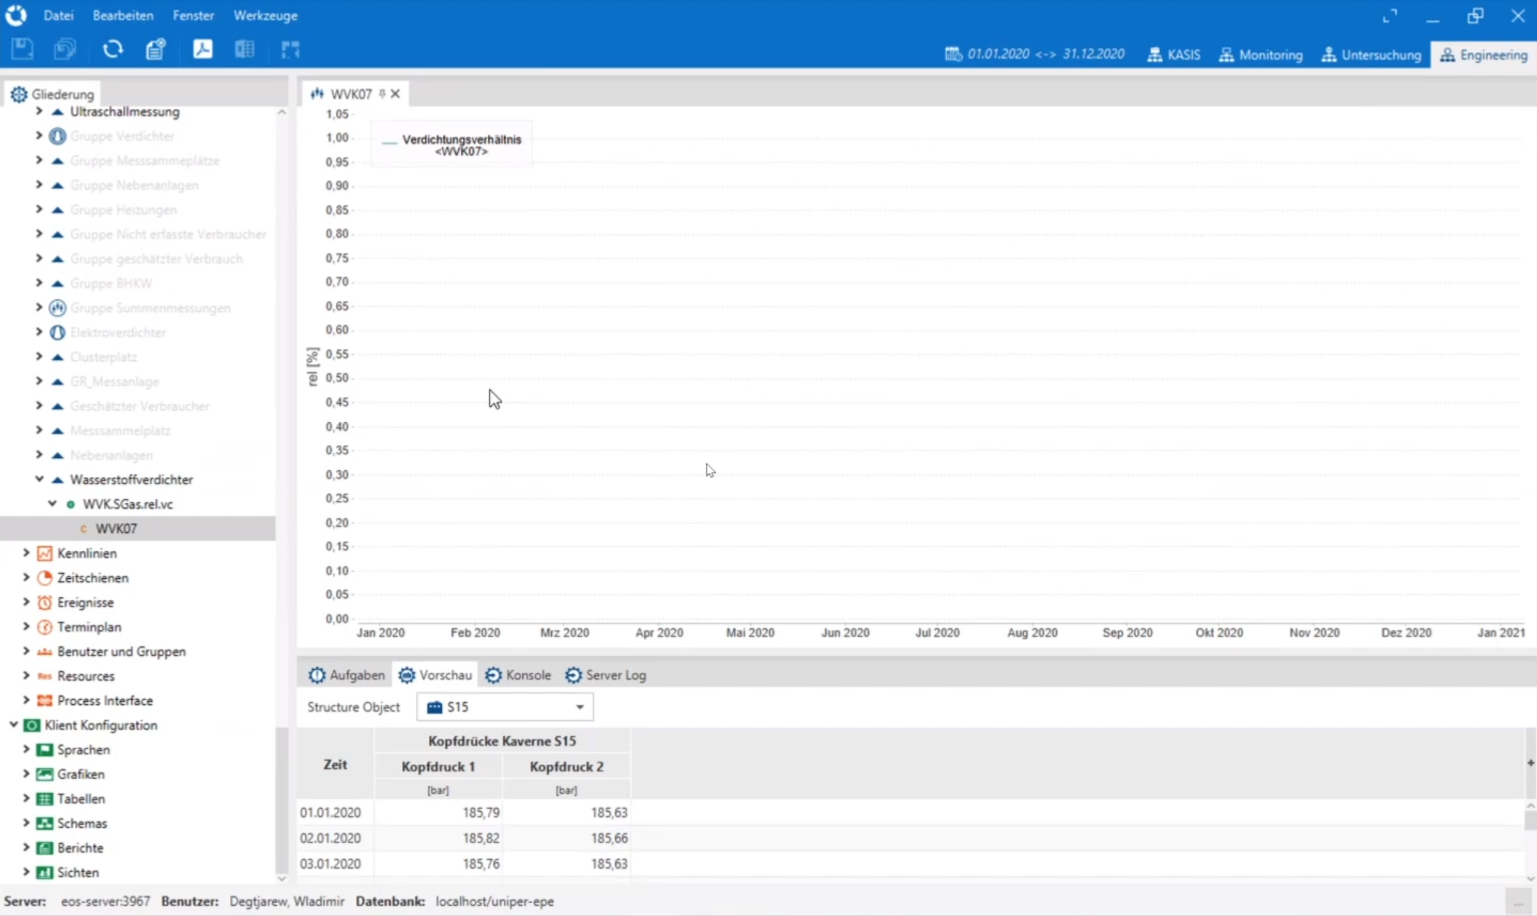Viewport: 1537px width, 916px height.
Task: Switch to the Konsole tab
Action: click(x=518, y=675)
